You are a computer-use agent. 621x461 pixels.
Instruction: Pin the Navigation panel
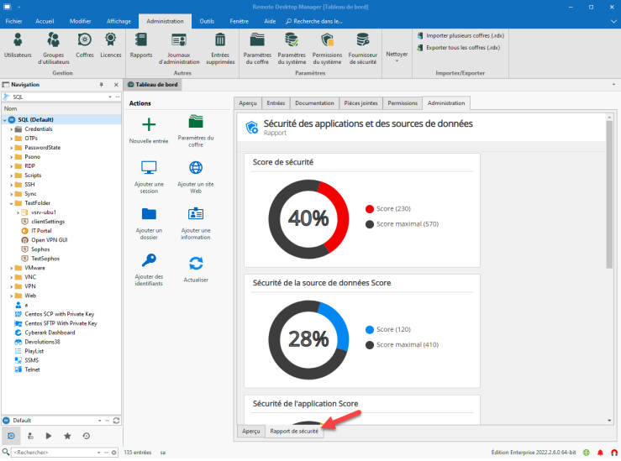tap(103, 85)
